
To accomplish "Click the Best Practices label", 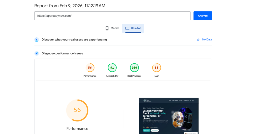I will click(134, 76).
